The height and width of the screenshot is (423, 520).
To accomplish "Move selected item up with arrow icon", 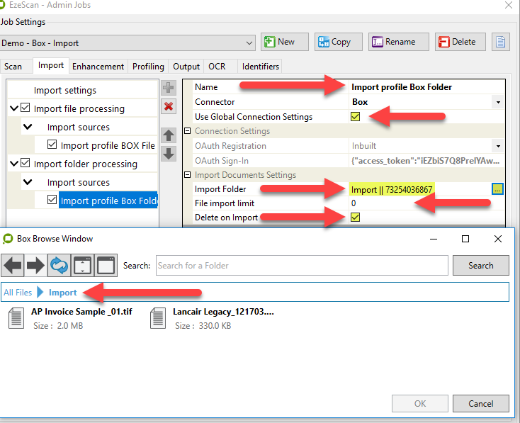I will 169,135.
